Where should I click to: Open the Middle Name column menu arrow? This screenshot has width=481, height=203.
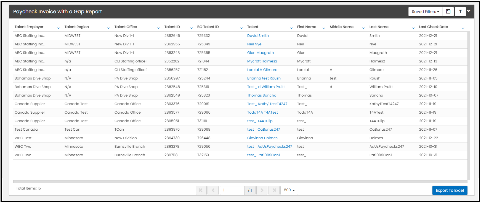[x=363, y=28]
